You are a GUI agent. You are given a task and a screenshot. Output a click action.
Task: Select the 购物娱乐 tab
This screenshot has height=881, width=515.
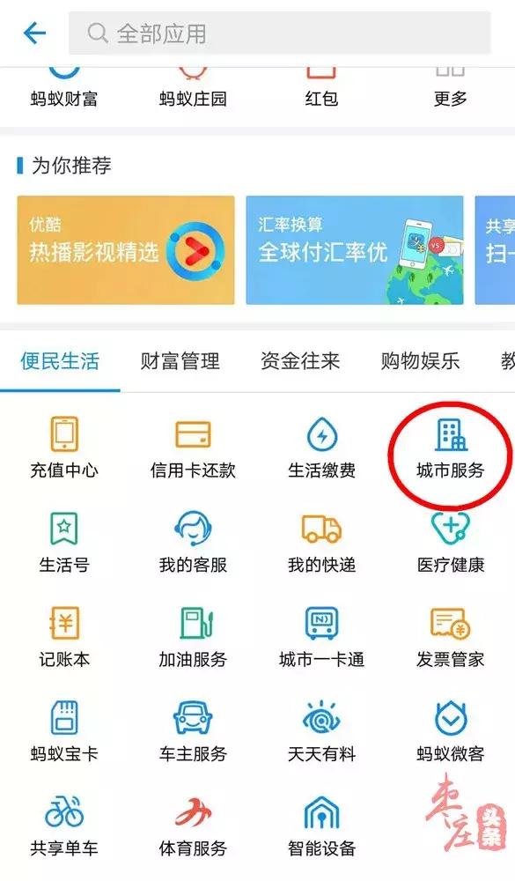[x=420, y=360]
